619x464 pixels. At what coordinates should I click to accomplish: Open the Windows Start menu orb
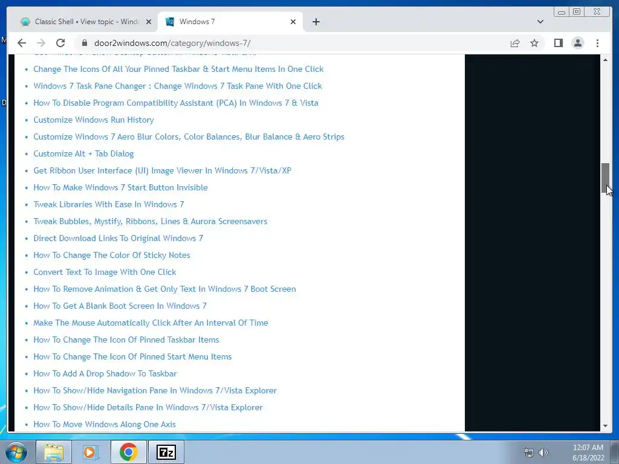[16, 452]
